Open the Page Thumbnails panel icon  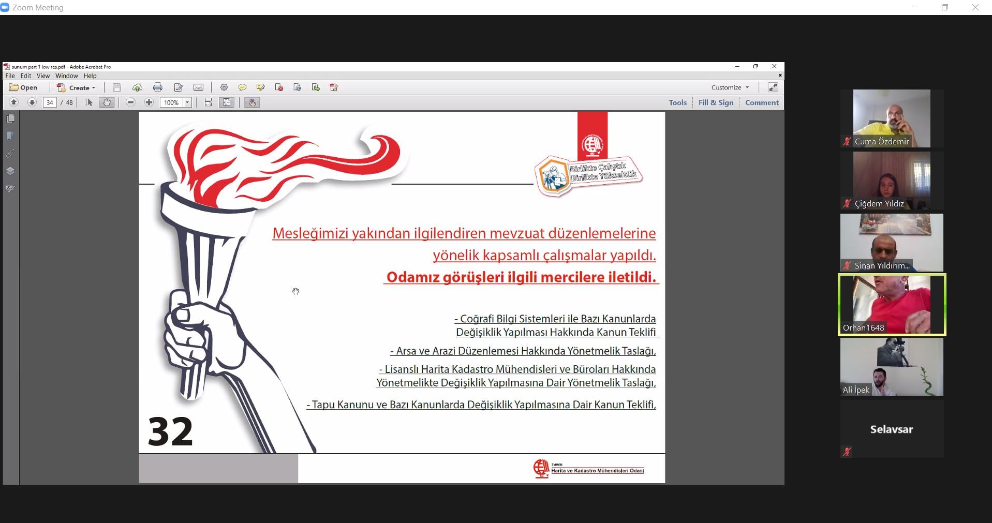click(x=10, y=118)
